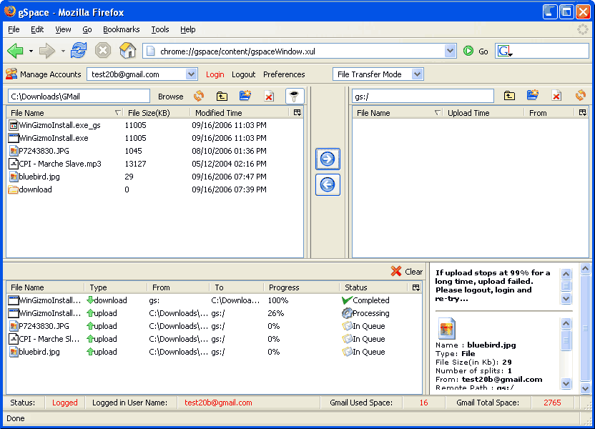The height and width of the screenshot is (429, 595).
Task: Open the Go menu
Action: 87,29
